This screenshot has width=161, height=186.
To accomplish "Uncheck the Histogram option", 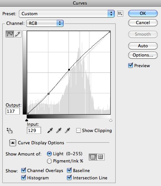I will click(x=24, y=178).
